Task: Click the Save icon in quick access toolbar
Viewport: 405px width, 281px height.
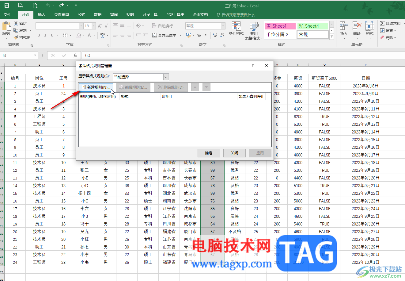Action: click(x=6, y=6)
